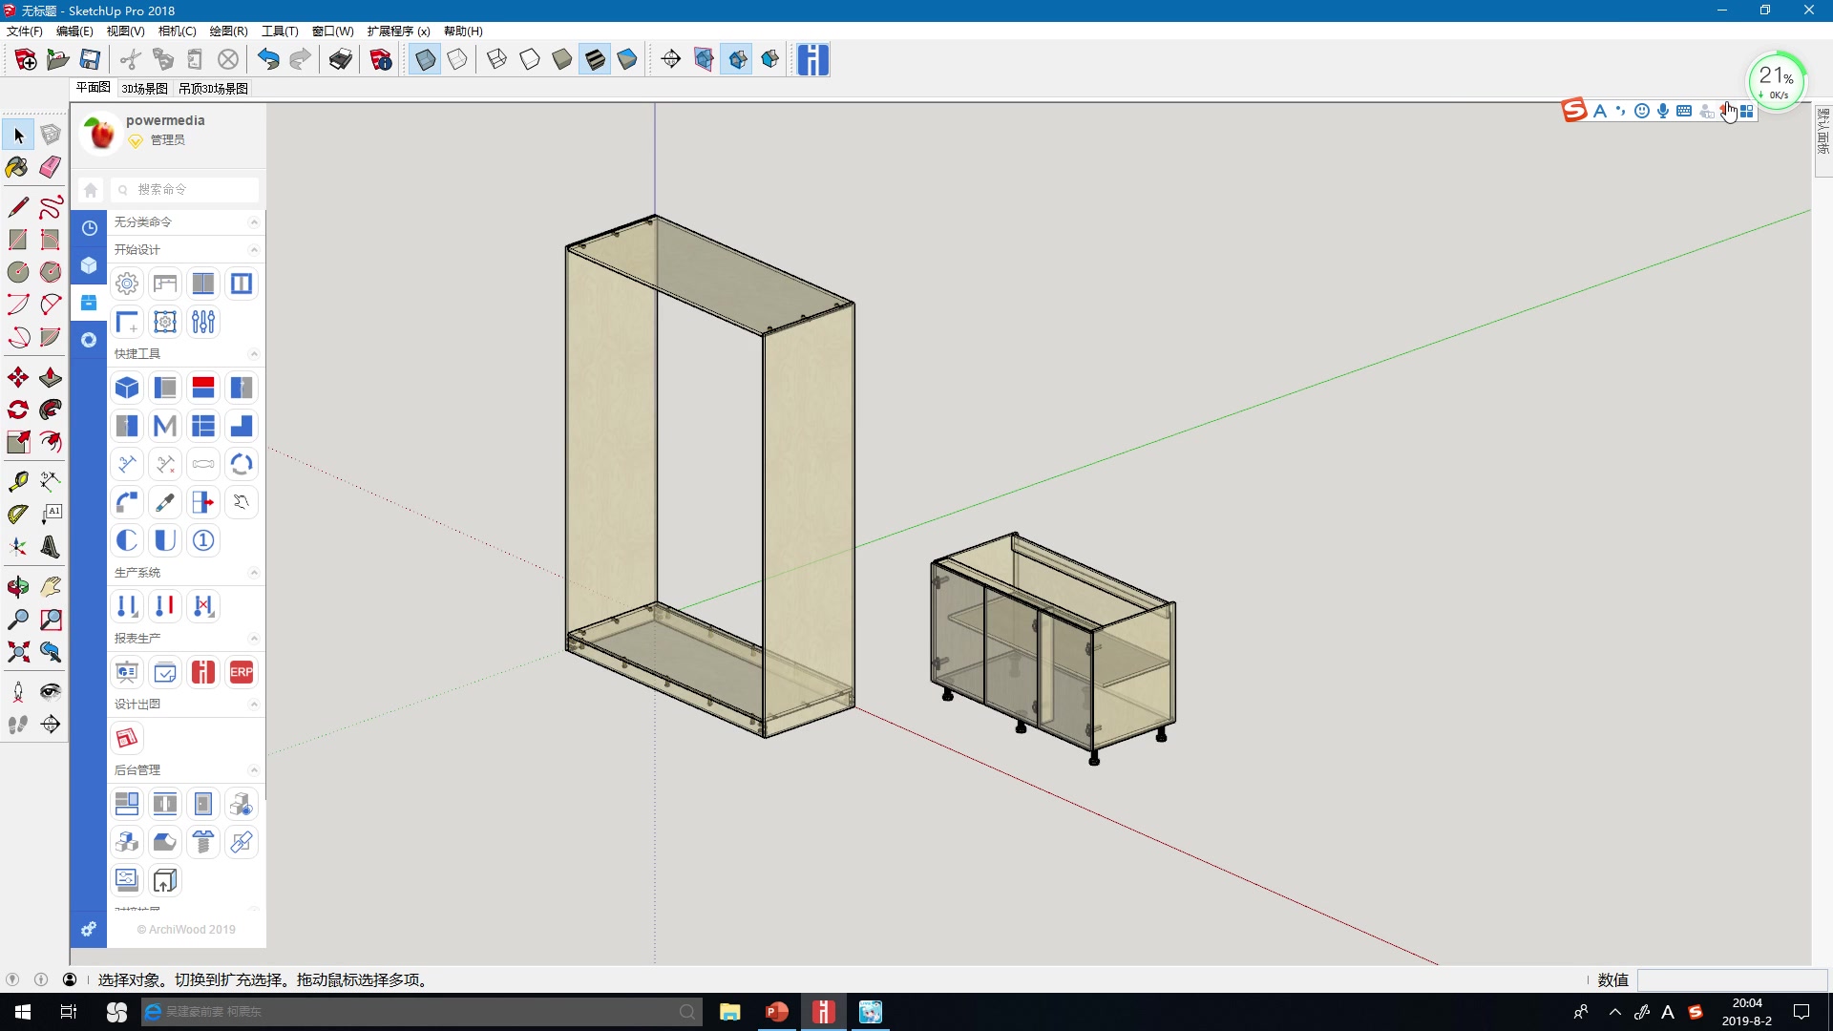Collapse the 生产系统 section
Screen dimensions: 1833x1031
(x=254, y=573)
